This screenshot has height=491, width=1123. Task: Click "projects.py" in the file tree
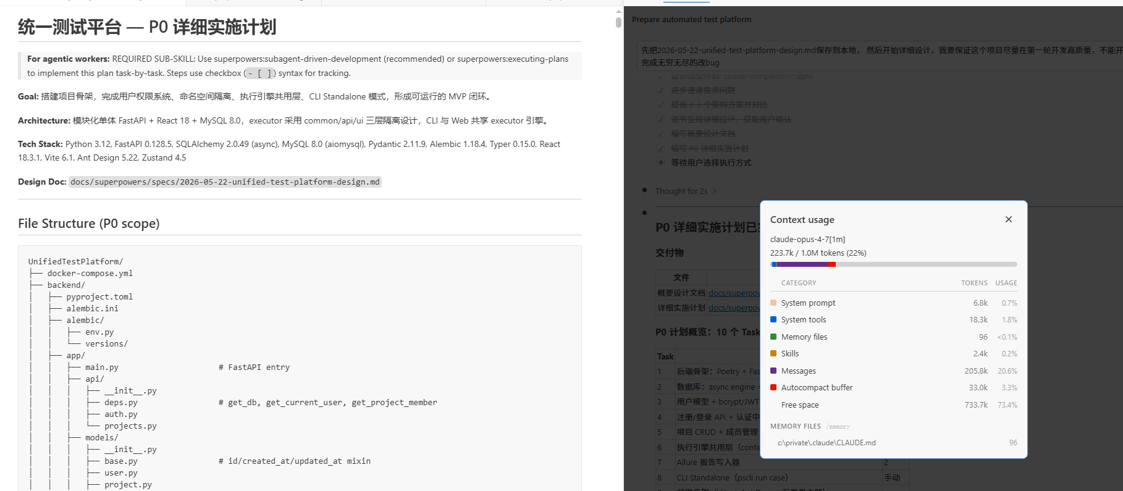pyautogui.click(x=130, y=426)
